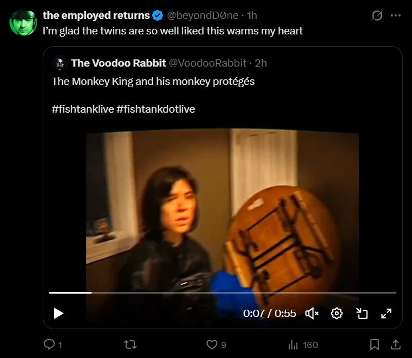The width and height of the screenshot is (412, 358).
Task: Click the video progress bar
Action: click(223, 293)
